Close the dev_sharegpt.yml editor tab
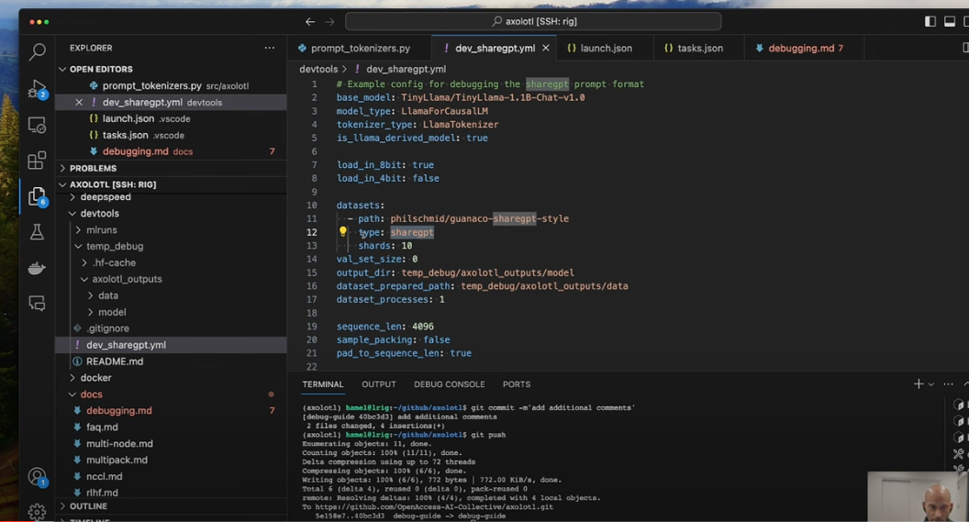This screenshot has width=969, height=522. pos(546,48)
